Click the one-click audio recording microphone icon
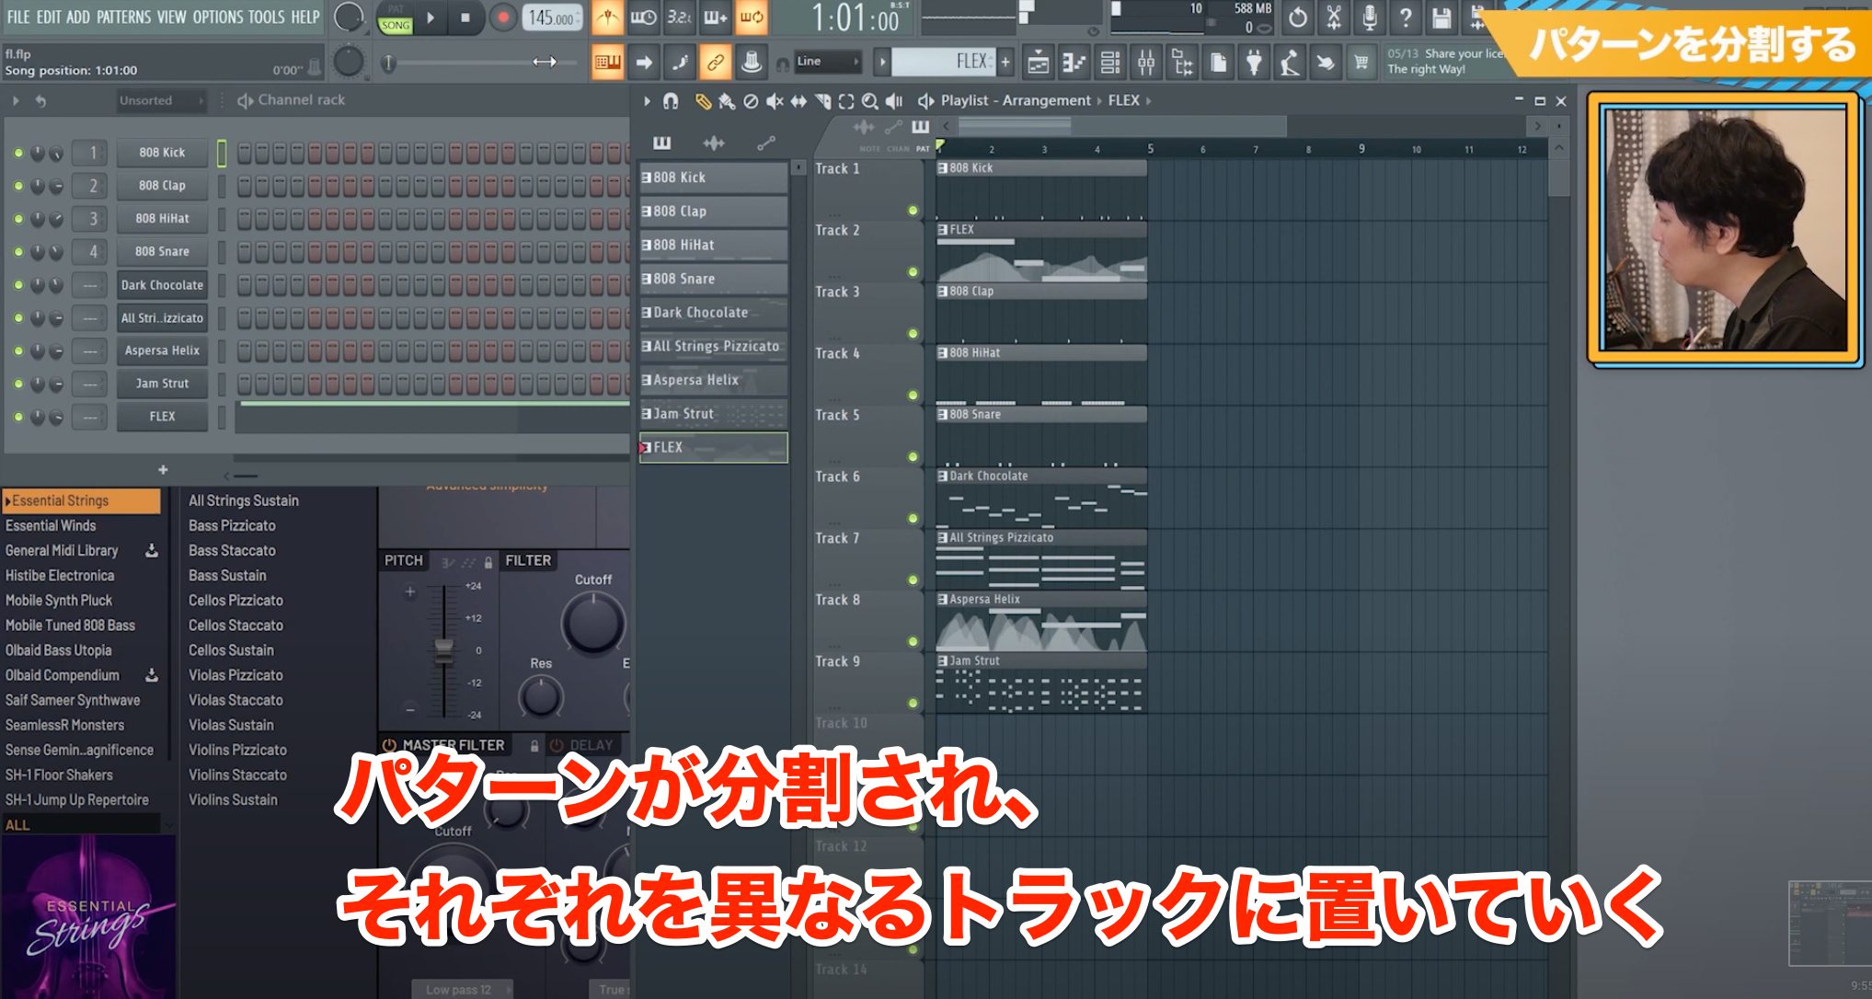1872x999 pixels. tap(1370, 17)
